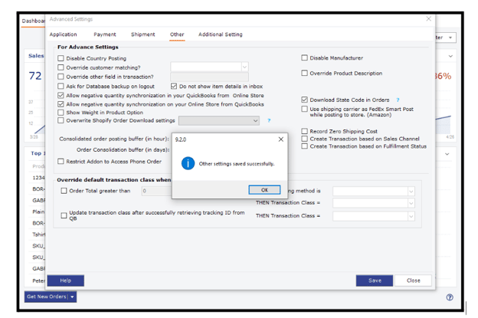Open the last THEN Transaction Class dropdown
Screen dimensions: 478x318
tap(411, 216)
